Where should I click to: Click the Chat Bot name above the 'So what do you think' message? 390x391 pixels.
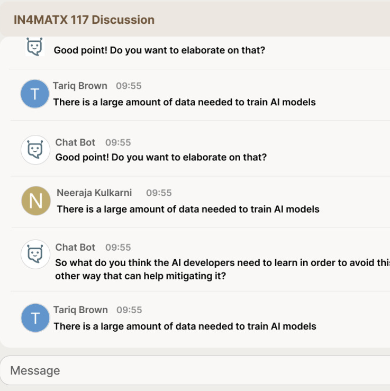pos(75,247)
